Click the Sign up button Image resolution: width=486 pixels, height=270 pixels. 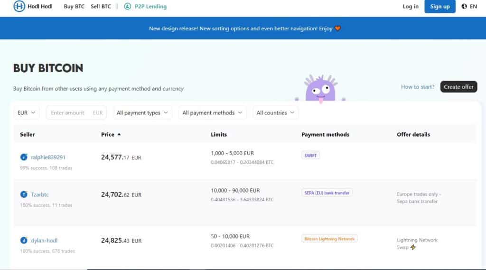(440, 6)
